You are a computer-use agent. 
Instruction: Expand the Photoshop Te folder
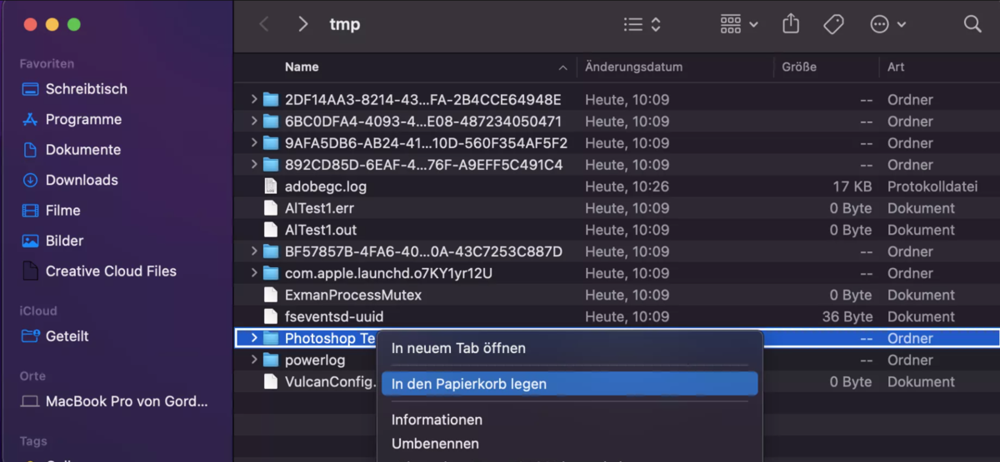[254, 338]
